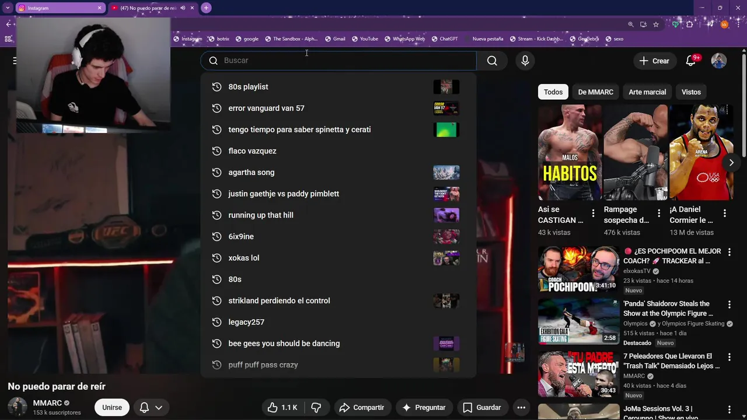Select suggestion '6ix9ine'

(x=338, y=237)
